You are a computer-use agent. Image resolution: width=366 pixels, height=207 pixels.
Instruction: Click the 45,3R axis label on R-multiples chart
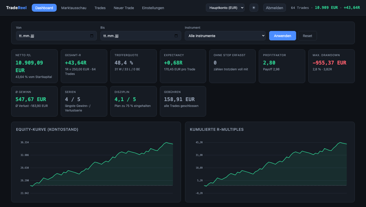coord(199,142)
